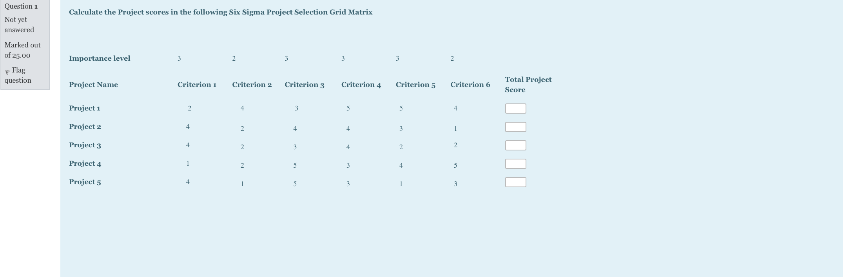This screenshot has width=845, height=277.
Task: Click the Total Project Score header
Action: click(528, 85)
